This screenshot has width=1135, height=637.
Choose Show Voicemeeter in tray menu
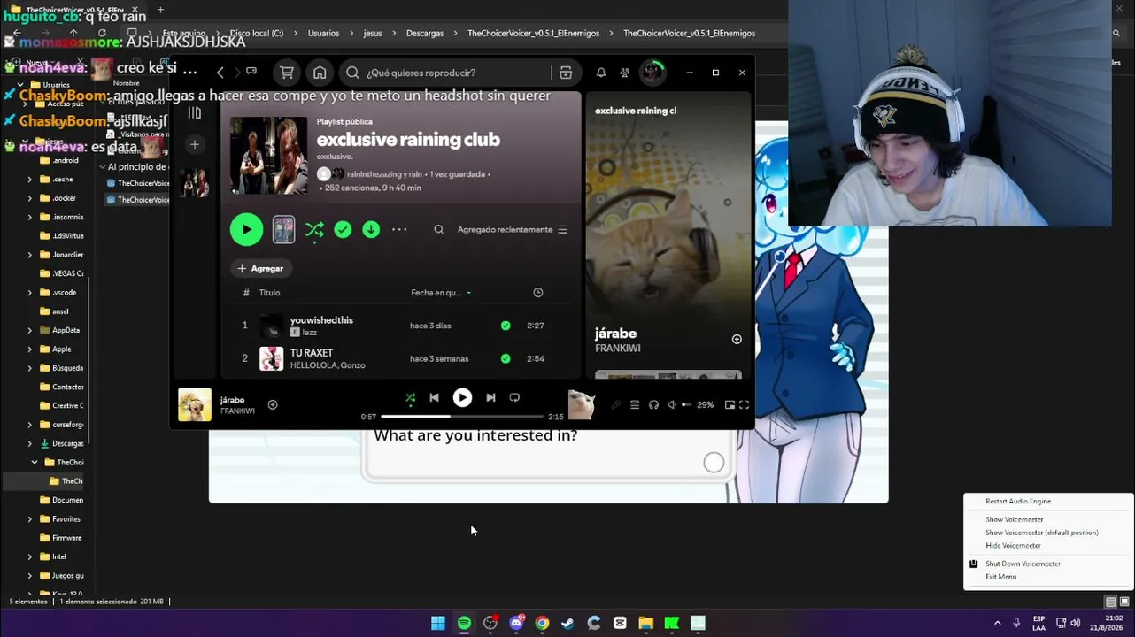click(1015, 519)
